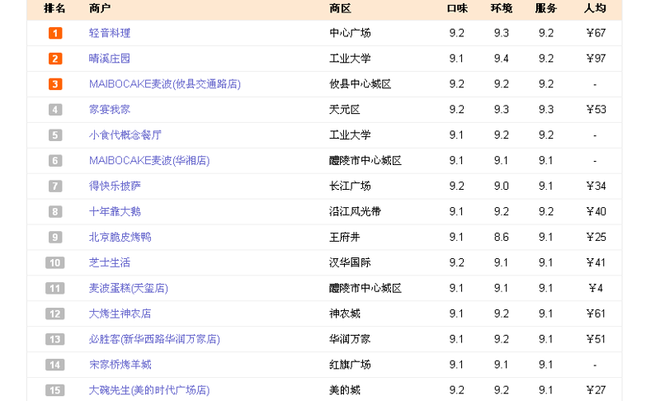660x401 pixels.
Task: Select the 华润万家 district cell
Action: click(x=350, y=339)
